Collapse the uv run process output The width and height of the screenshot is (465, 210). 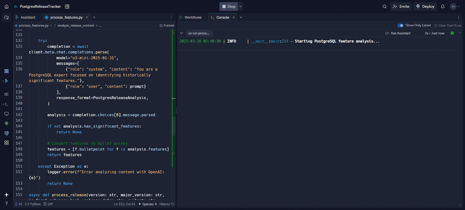click(181, 33)
